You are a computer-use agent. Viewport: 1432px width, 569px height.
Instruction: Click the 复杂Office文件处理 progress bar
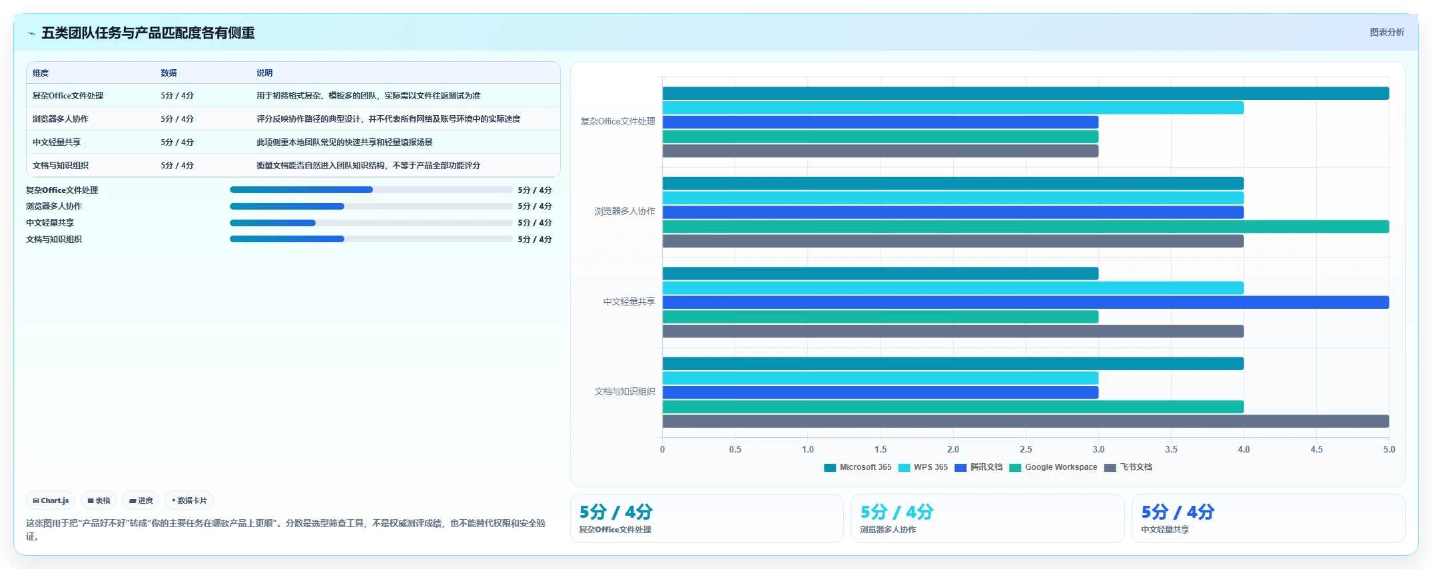[x=371, y=190]
